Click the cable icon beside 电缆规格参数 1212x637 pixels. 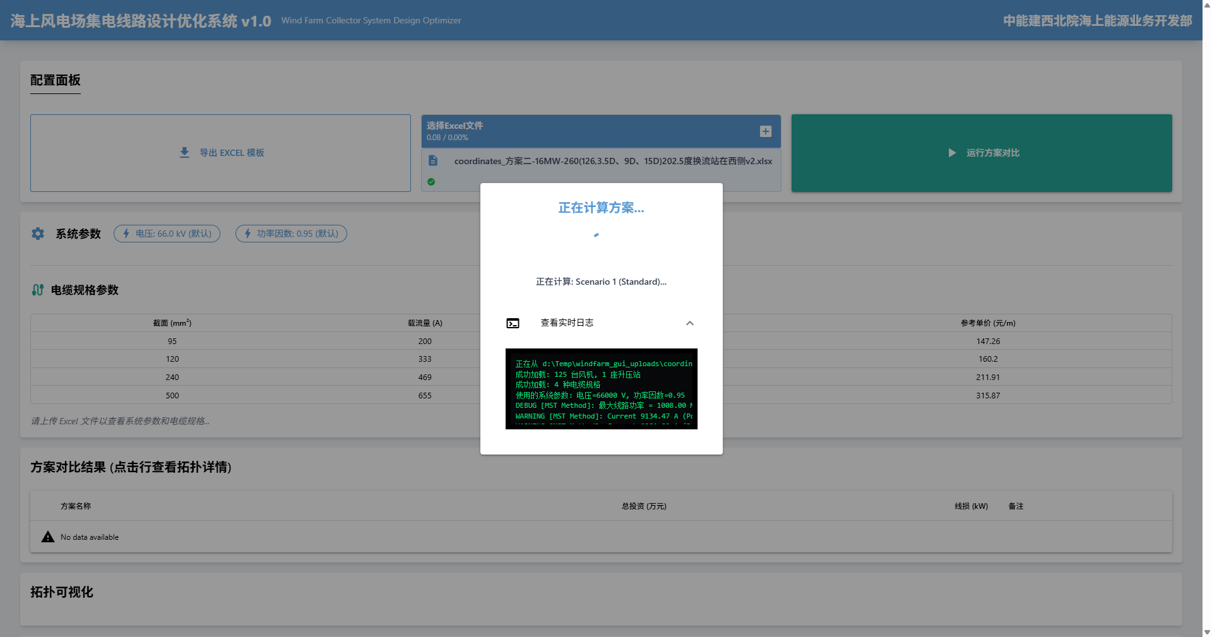click(38, 290)
